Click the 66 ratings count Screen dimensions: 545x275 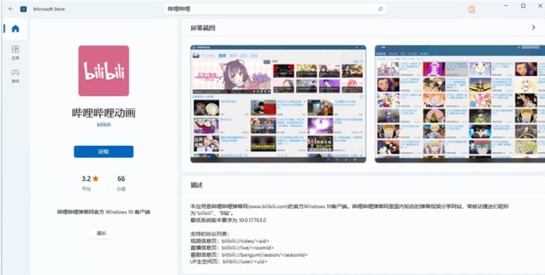[121, 179]
